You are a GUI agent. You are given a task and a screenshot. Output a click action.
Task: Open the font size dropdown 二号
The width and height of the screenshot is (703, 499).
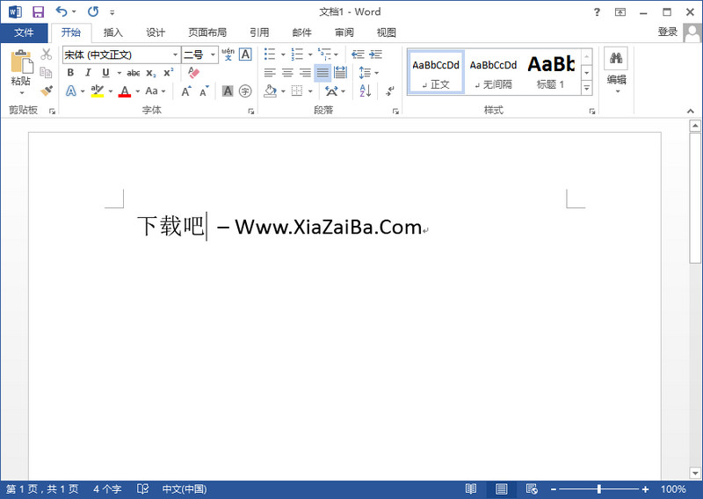(x=213, y=54)
